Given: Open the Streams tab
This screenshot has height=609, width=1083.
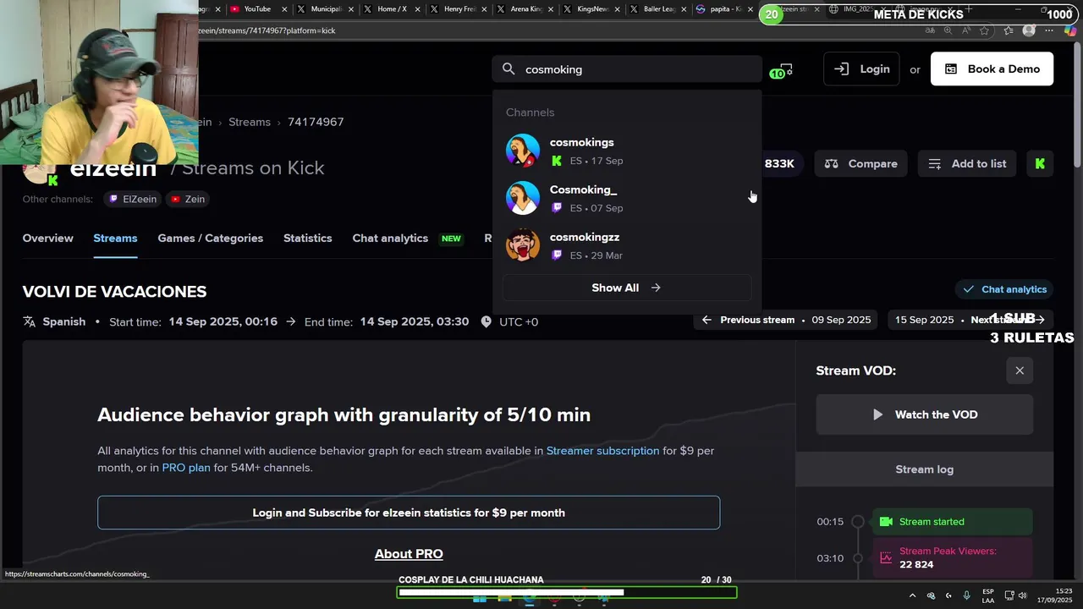Looking at the screenshot, I should (115, 238).
